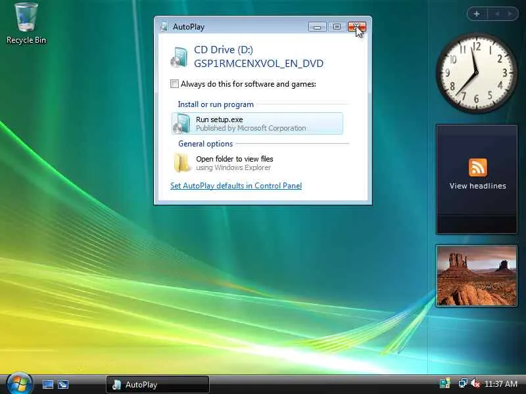
Task: Click 'View headlines' in feed gadget
Action: 478,186
